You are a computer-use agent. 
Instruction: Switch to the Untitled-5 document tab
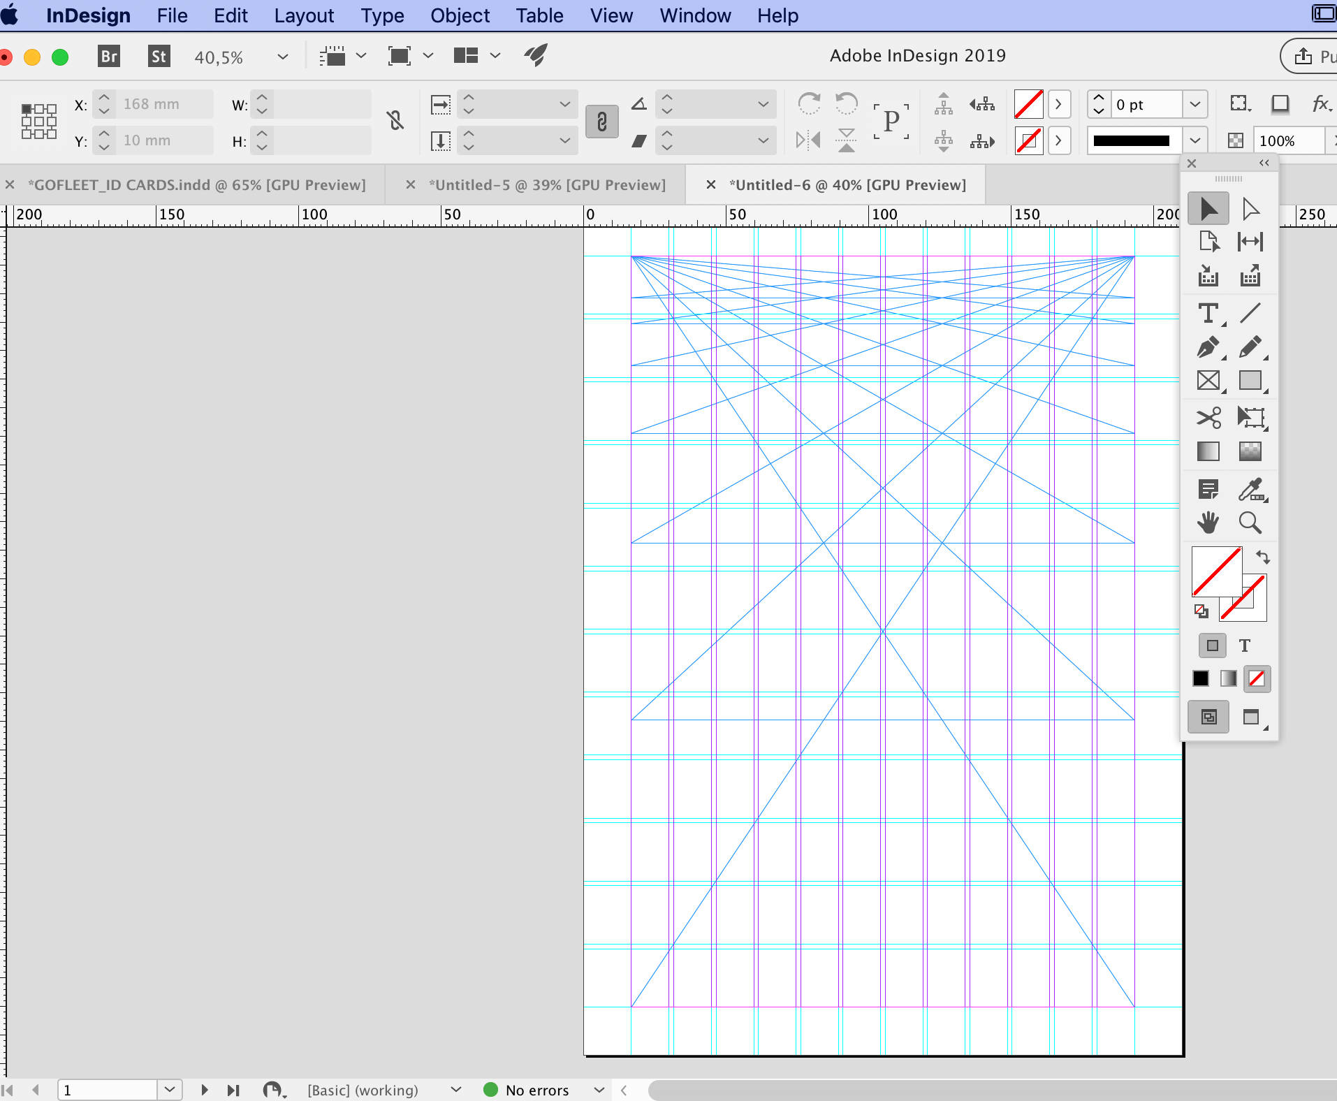click(545, 184)
